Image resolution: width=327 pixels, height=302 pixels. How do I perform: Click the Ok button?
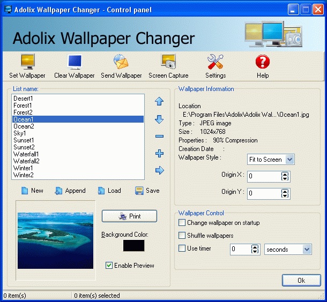[x=301, y=281]
